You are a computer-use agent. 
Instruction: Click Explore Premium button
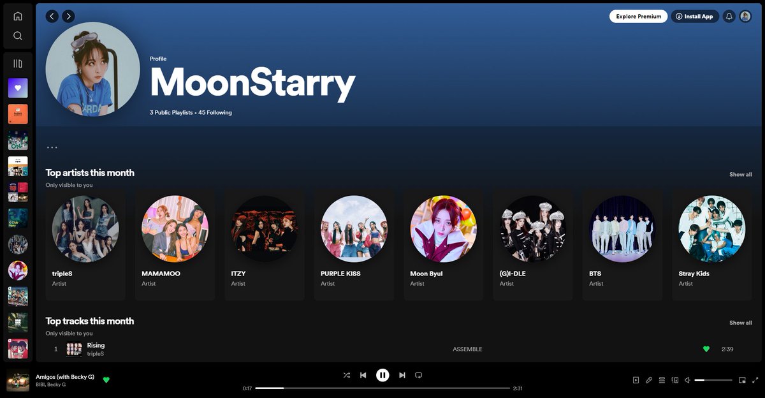point(638,16)
